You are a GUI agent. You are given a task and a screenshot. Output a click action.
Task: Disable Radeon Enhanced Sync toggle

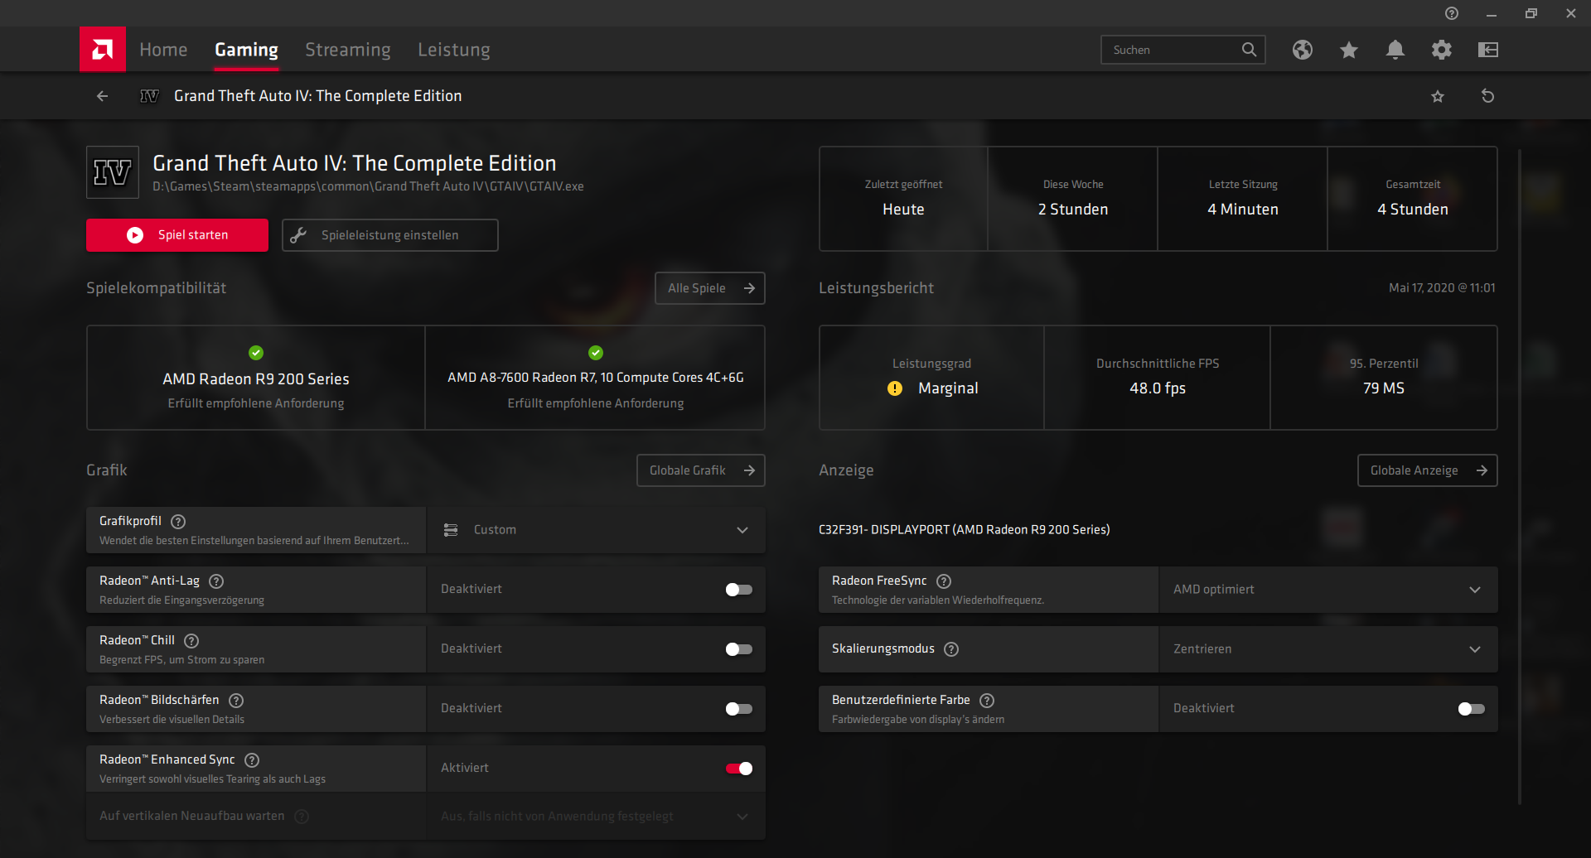pos(739,769)
